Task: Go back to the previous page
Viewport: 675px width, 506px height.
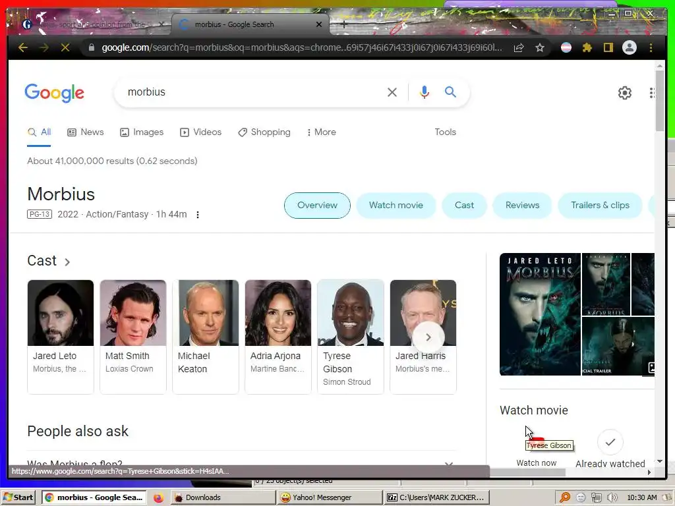Action: tap(23, 47)
